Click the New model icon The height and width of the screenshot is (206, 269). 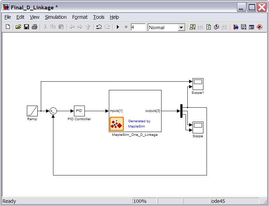8,27
